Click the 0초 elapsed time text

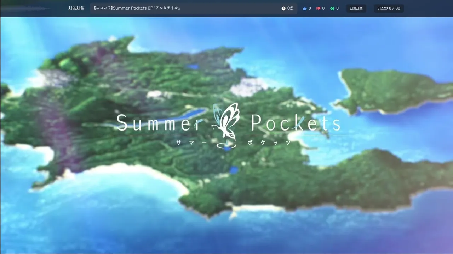tap(290, 8)
